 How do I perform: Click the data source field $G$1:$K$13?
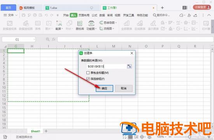[x=107, y=66]
